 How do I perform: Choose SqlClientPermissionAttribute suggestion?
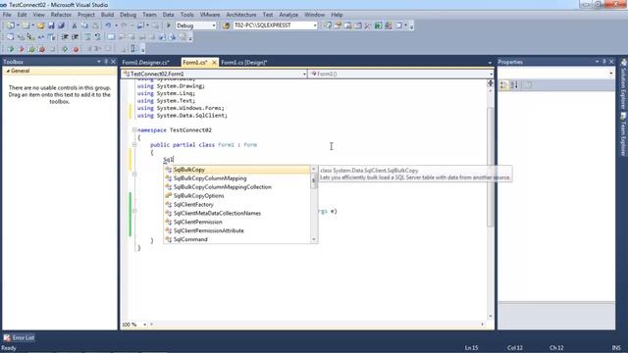237,231
